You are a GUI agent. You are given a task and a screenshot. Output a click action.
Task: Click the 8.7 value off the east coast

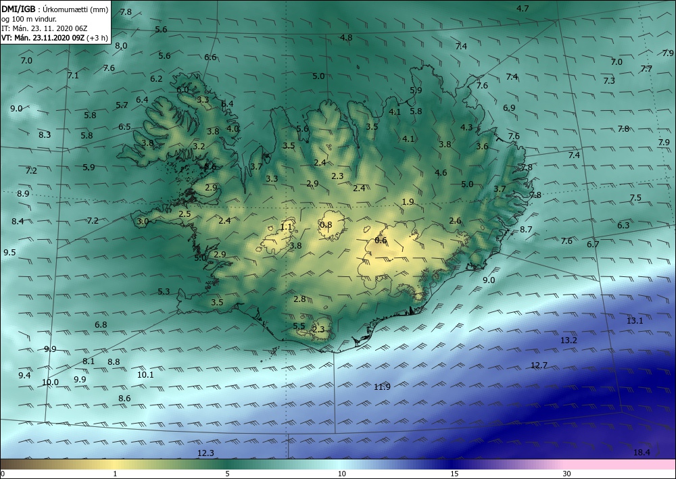[x=526, y=230]
